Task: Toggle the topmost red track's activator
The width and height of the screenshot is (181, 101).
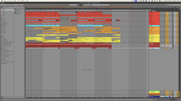Action: pos(167,12)
